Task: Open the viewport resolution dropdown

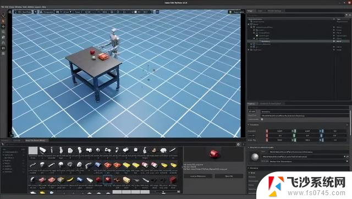Action: pyautogui.click(x=64, y=12)
